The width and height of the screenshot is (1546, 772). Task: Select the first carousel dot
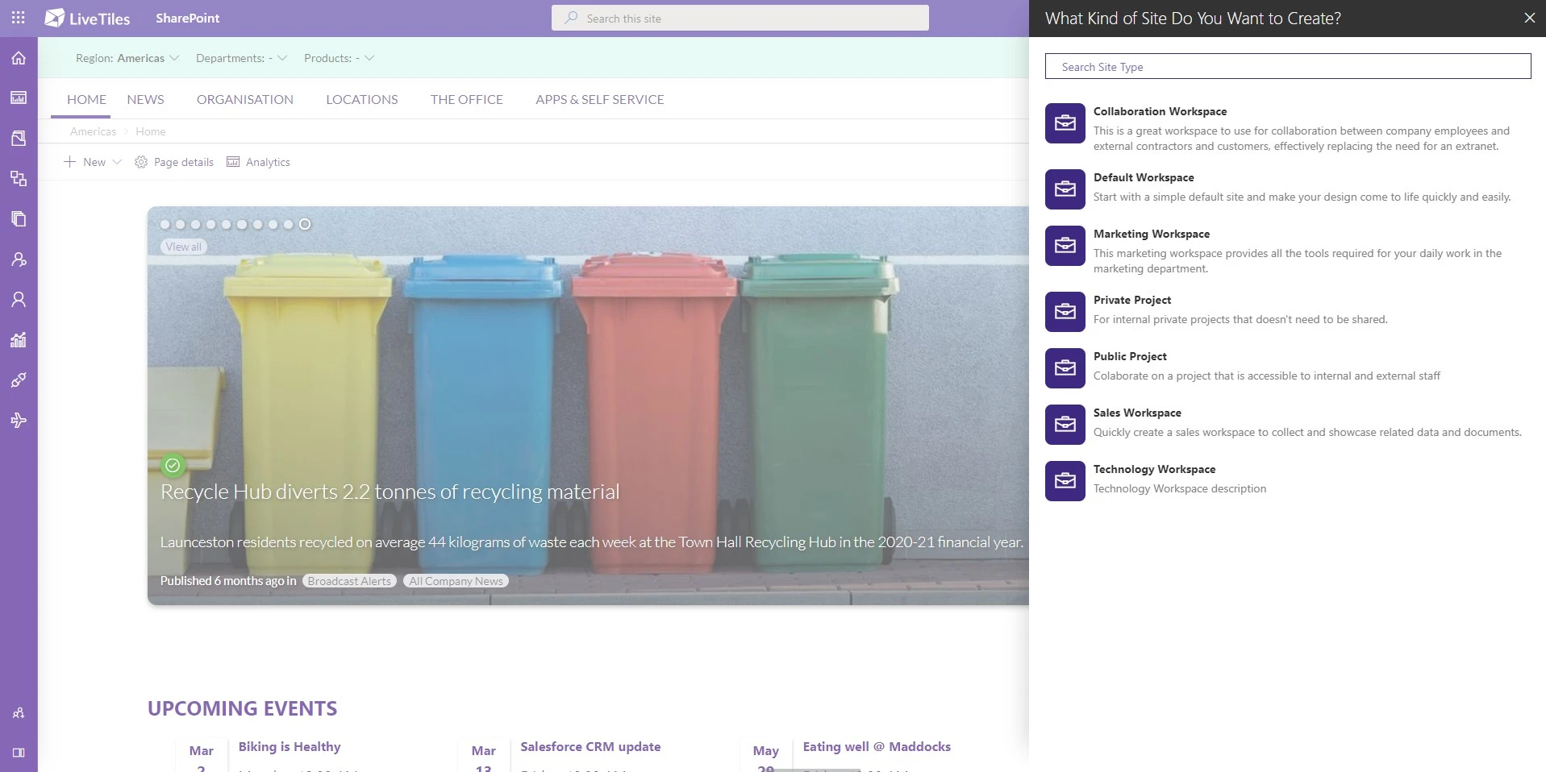click(x=165, y=224)
